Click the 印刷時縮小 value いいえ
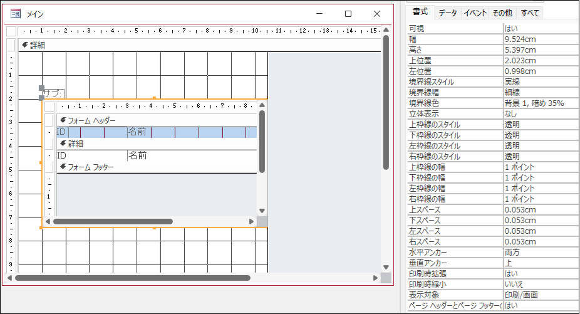 point(541,285)
